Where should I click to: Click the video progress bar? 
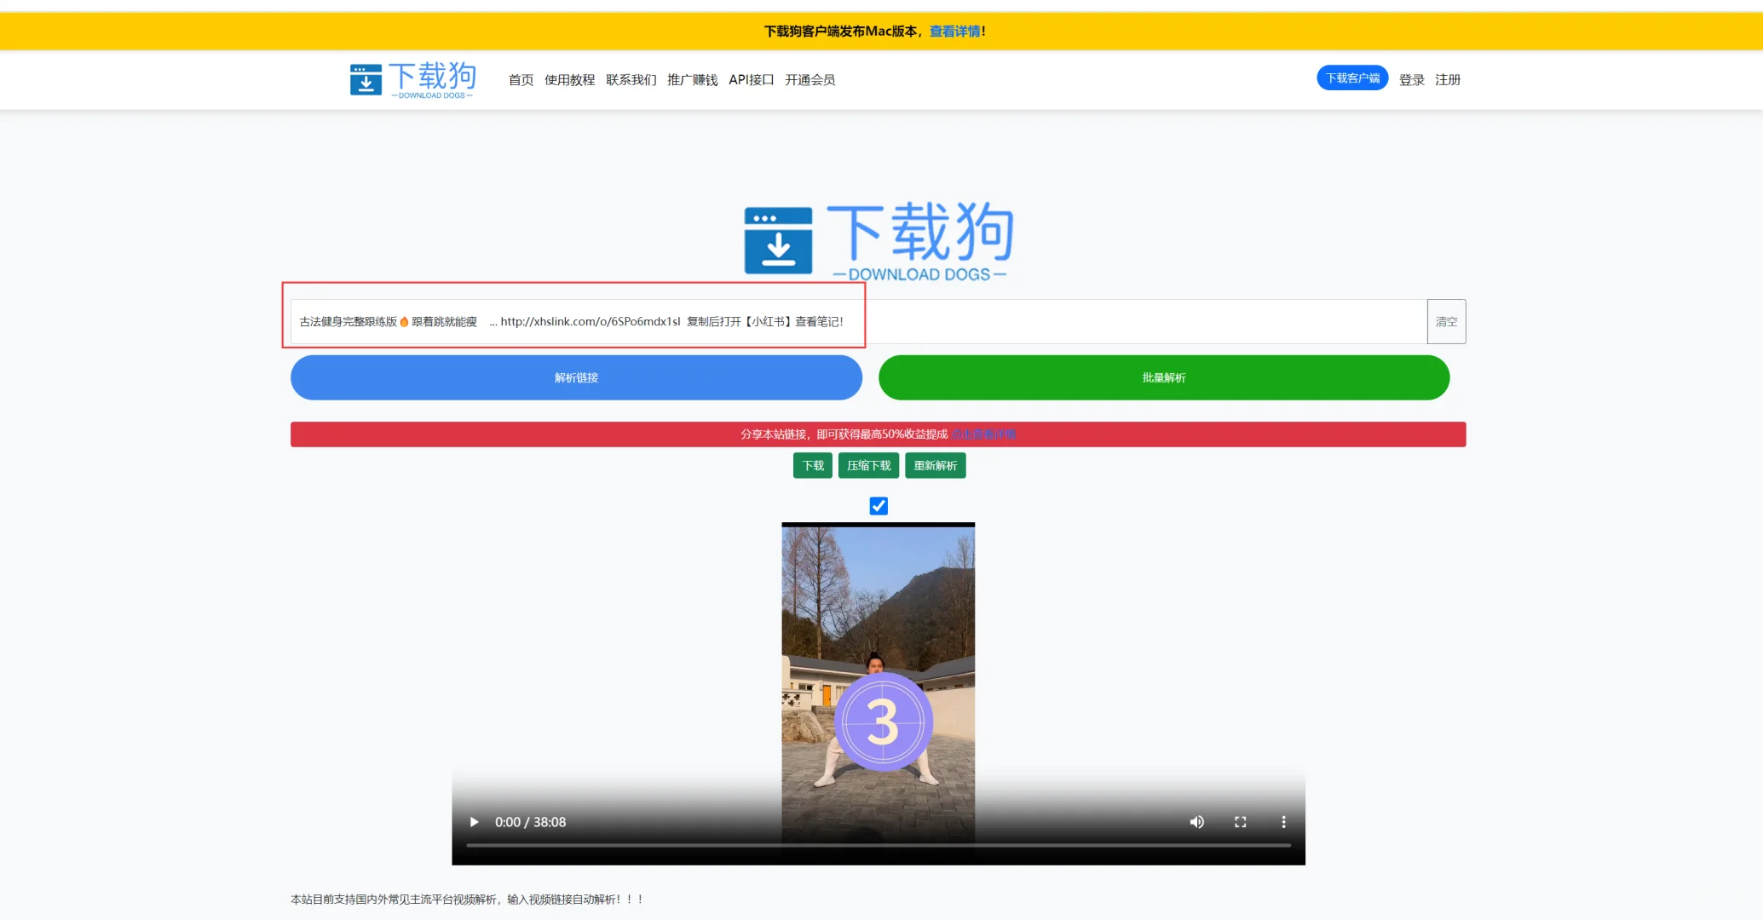(x=878, y=845)
